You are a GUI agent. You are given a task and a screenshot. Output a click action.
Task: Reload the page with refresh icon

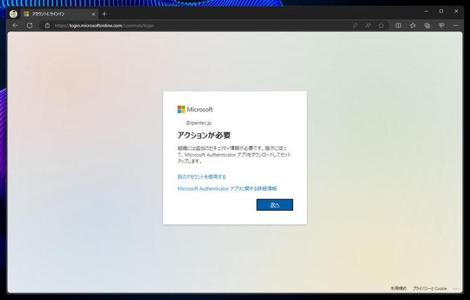click(30, 25)
